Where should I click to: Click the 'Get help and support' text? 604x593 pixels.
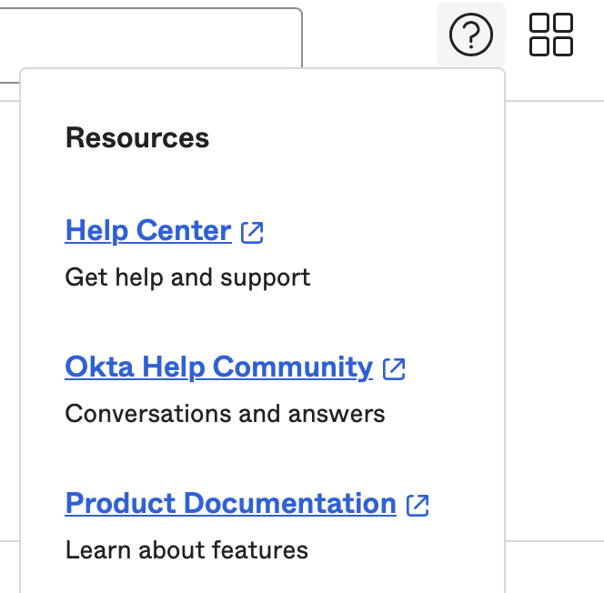pyautogui.click(x=187, y=278)
